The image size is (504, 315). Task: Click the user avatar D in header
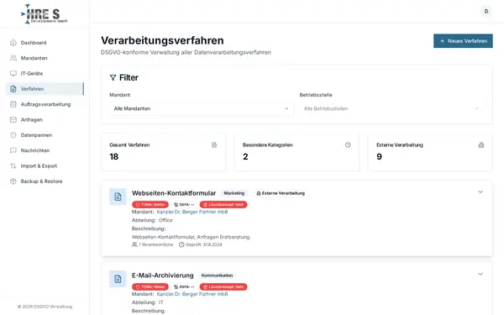[486, 11]
